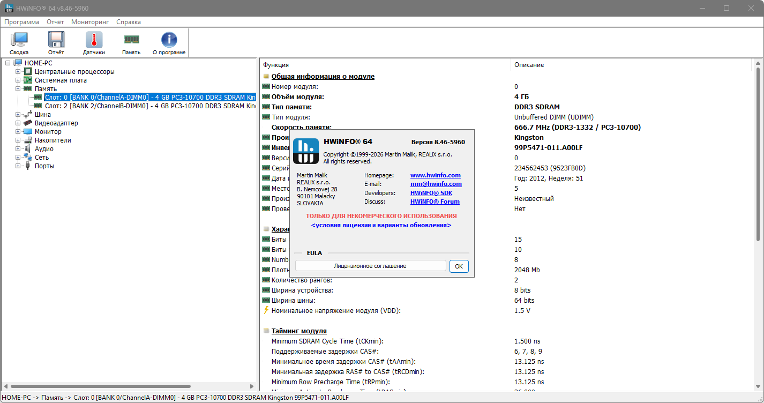Image resolution: width=764 pixels, height=403 pixels.
Task: Open Датчики sensors thermometer icon
Action: tap(94, 42)
